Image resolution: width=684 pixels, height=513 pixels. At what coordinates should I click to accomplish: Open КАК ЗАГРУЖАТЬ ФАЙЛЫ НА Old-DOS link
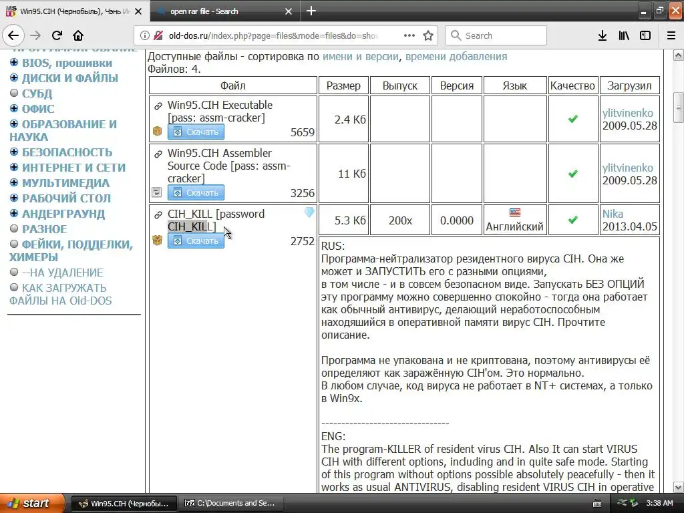pos(61,295)
